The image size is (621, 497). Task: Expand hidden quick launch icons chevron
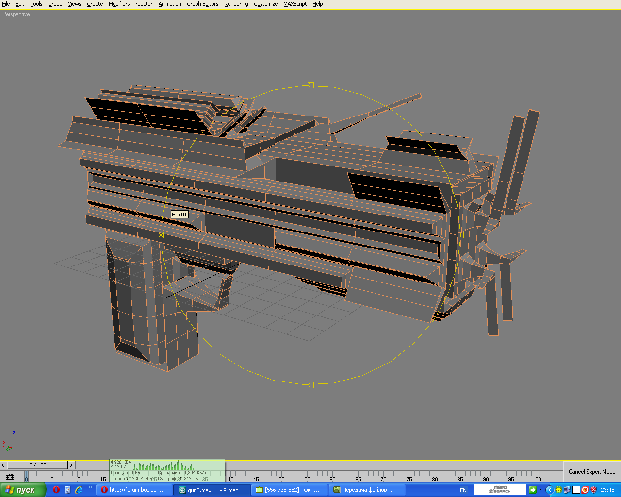click(x=90, y=487)
